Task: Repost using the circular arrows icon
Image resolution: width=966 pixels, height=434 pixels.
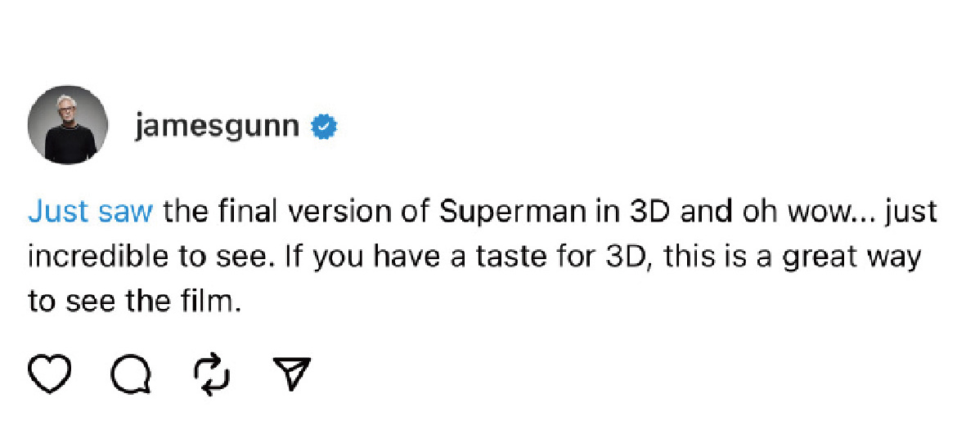Action: (x=212, y=374)
